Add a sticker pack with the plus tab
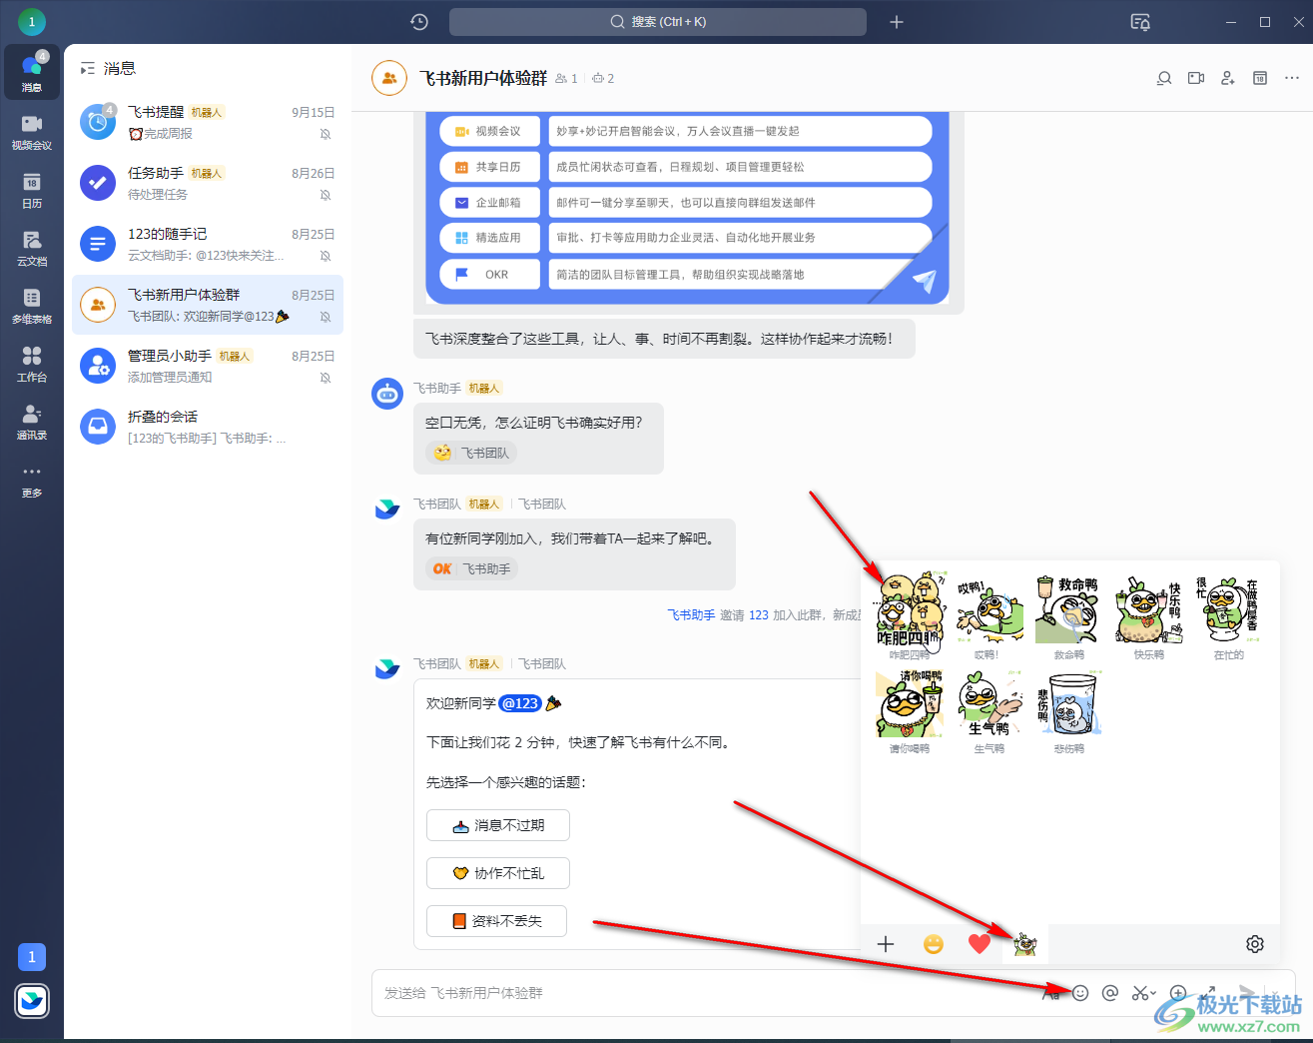This screenshot has width=1313, height=1043. point(886,944)
